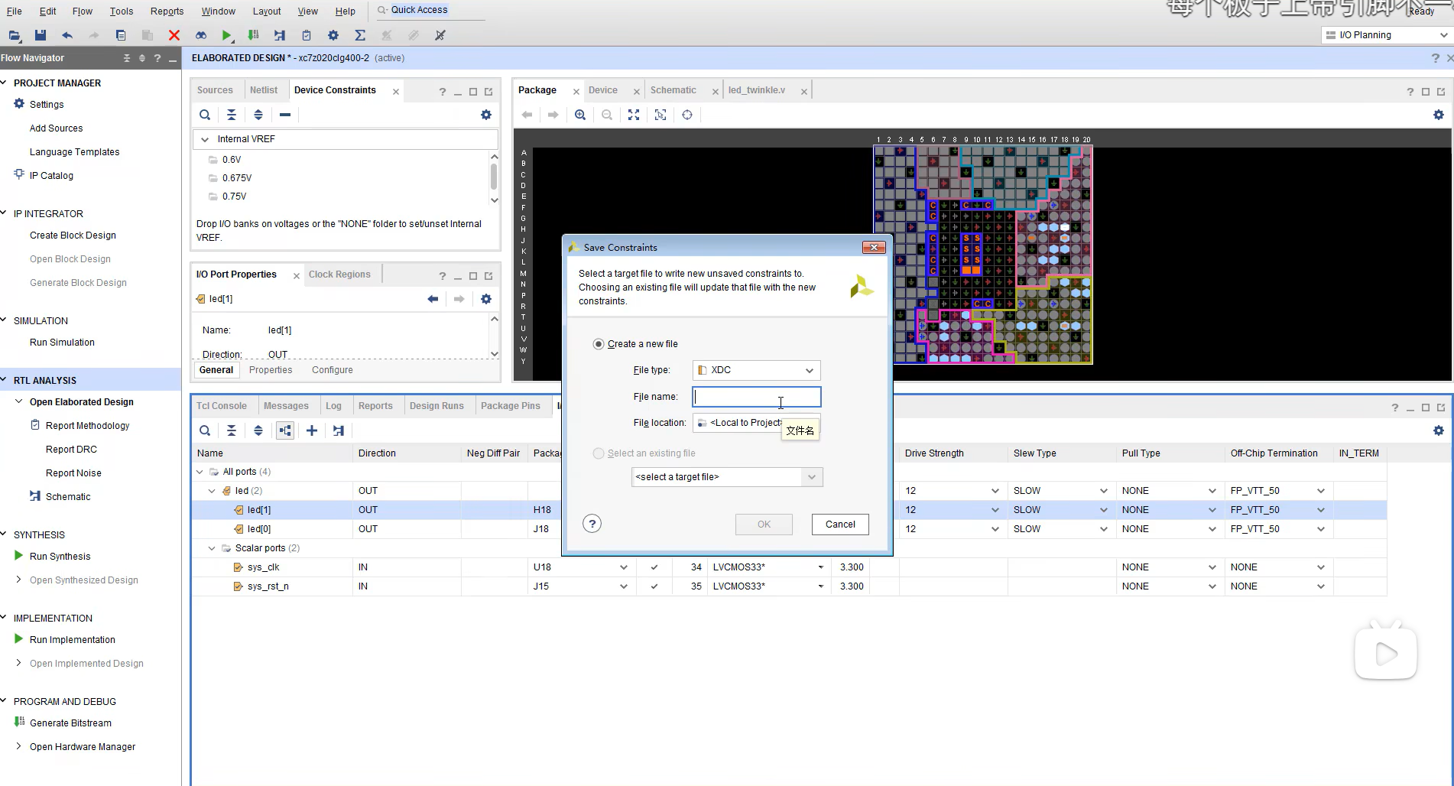Open the Tcl Console tab
The width and height of the screenshot is (1454, 786).
click(x=222, y=406)
